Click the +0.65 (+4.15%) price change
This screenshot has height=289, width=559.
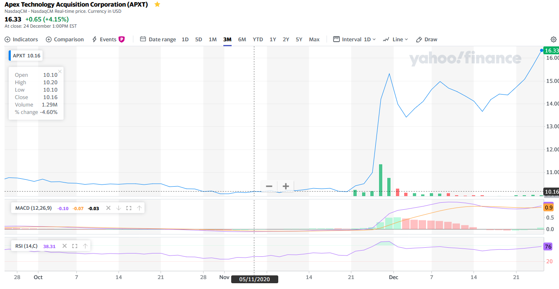coord(47,19)
